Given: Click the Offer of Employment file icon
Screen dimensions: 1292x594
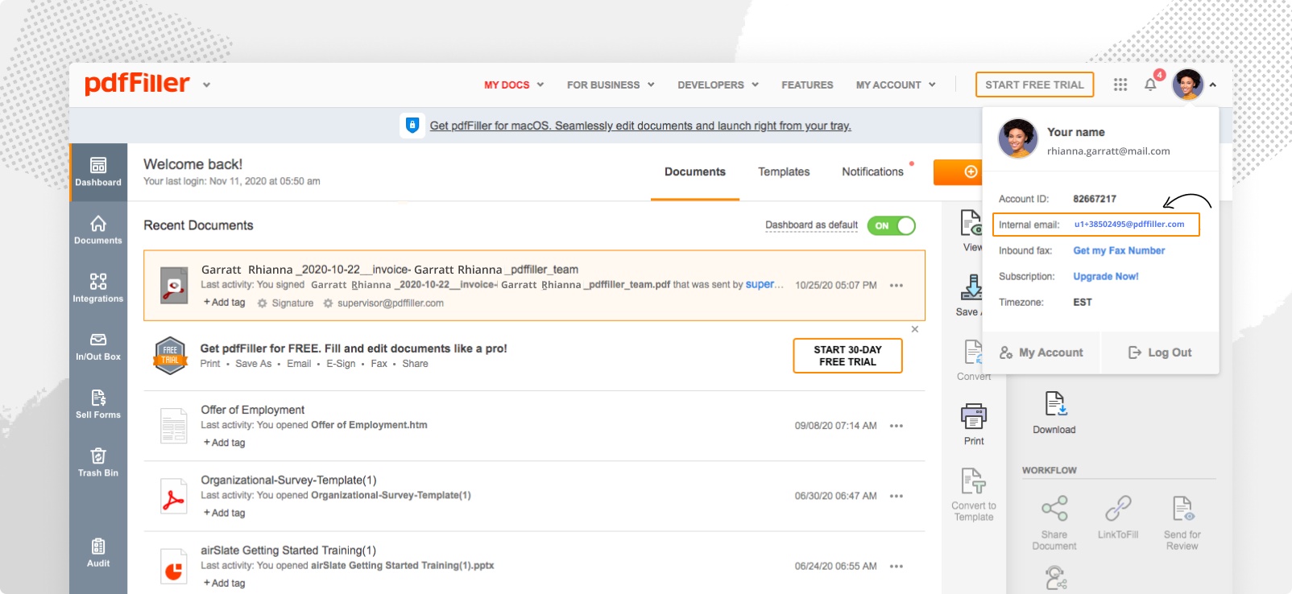Looking at the screenshot, I should point(174,426).
